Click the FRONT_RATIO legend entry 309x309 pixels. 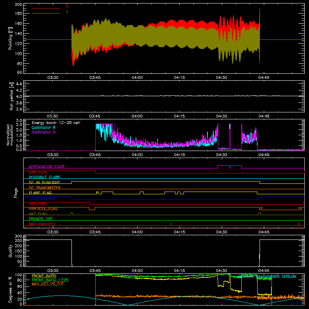click(44, 276)
